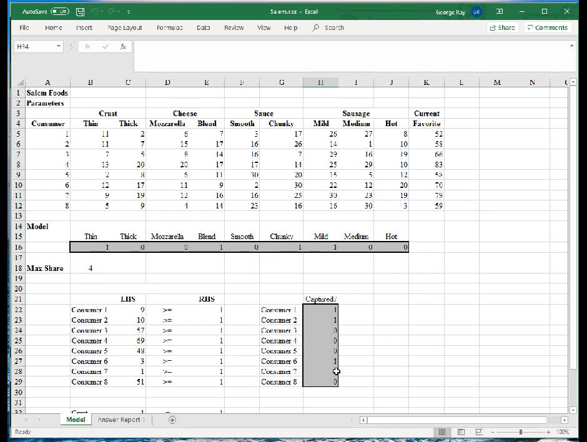Click the zoom out minus button

coord(492,432)
